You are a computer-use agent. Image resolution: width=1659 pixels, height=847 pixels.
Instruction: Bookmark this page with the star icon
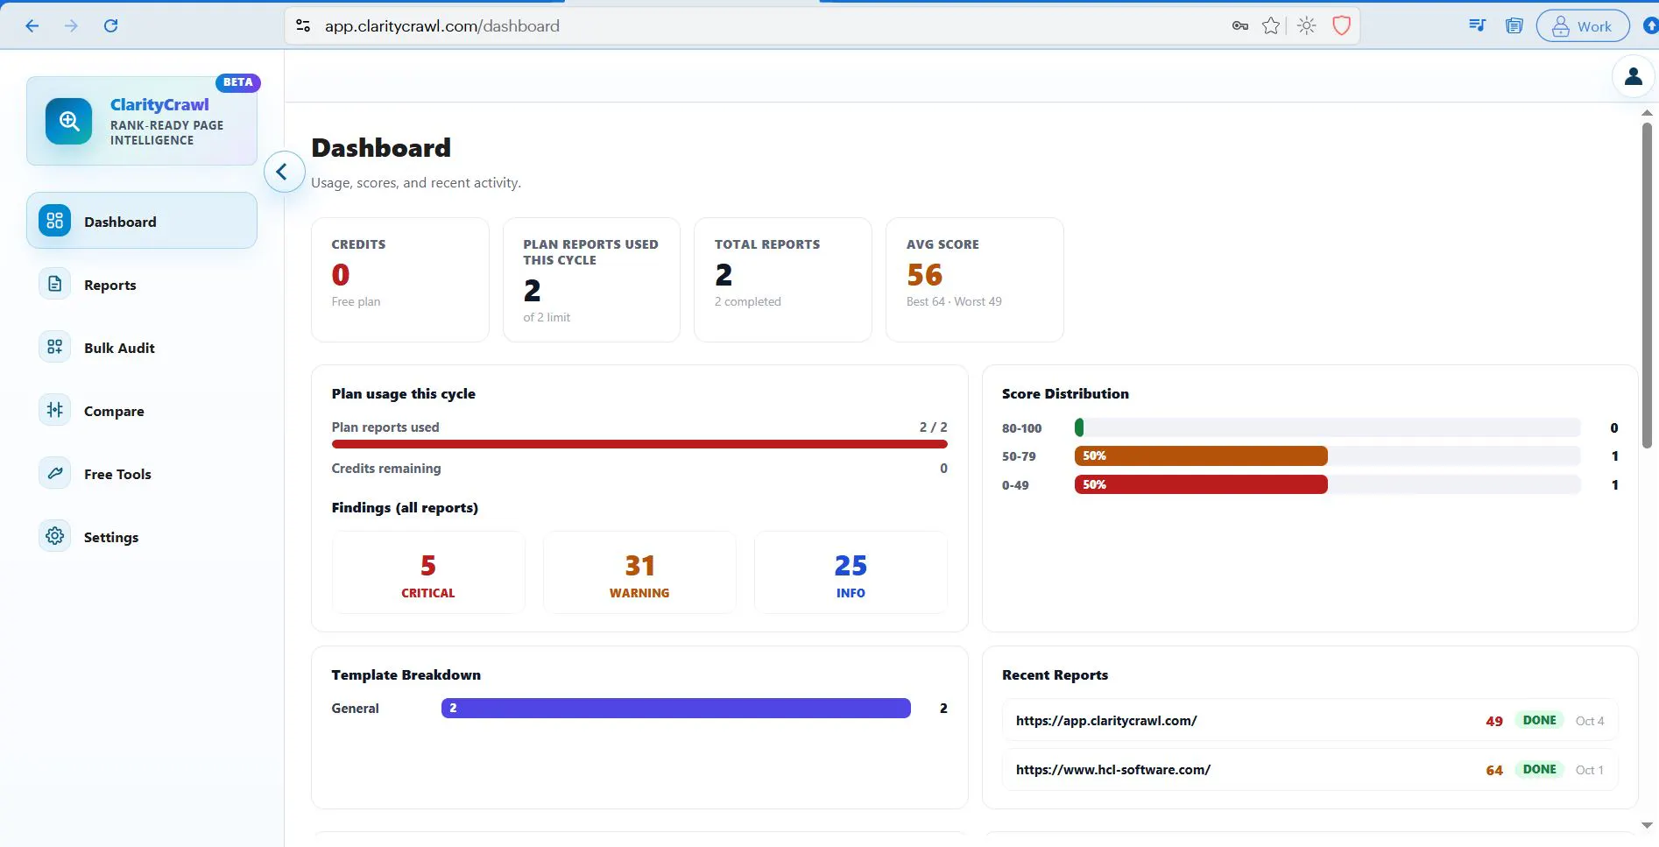click(x=1271, y=26)
